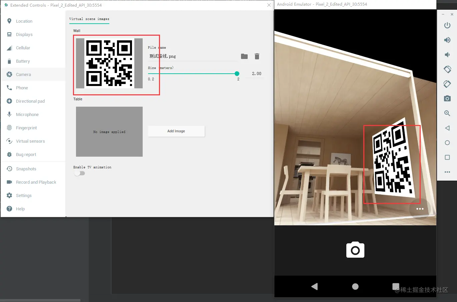Click the emulator Volume up icon
The width and height of the screenshot is (457, 302).
(447, 40)
